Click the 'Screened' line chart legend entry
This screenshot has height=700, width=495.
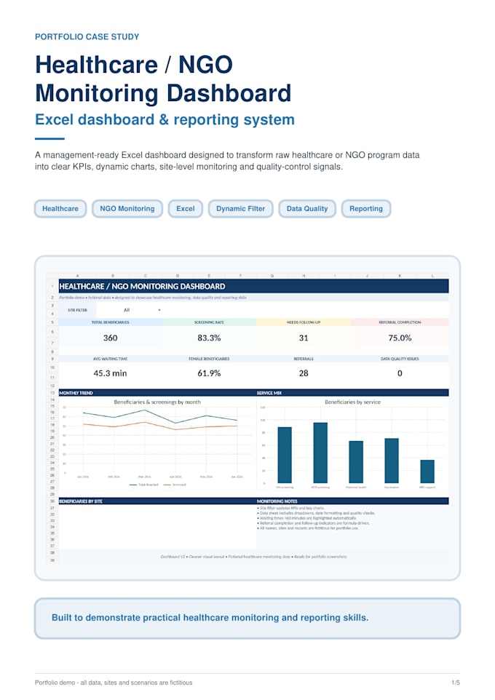click(x=175, y=485)
